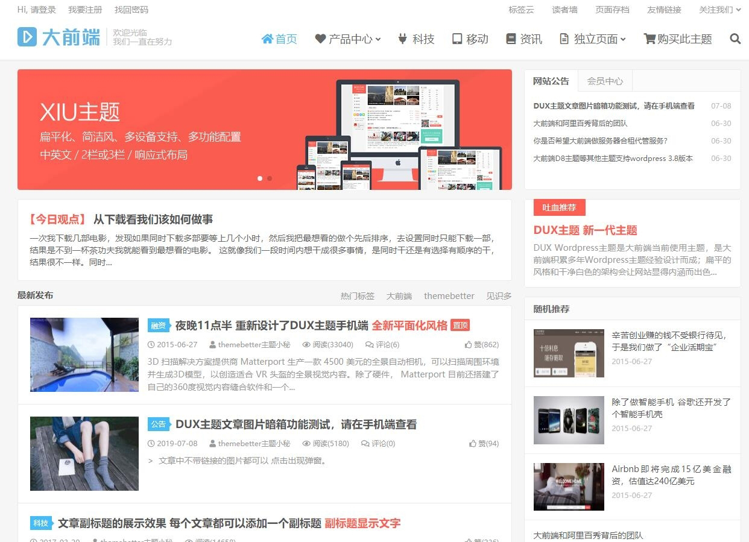Screen dimensions: 749x542
Task: Click the home icon beside 首页
Action: pos(267,39)
